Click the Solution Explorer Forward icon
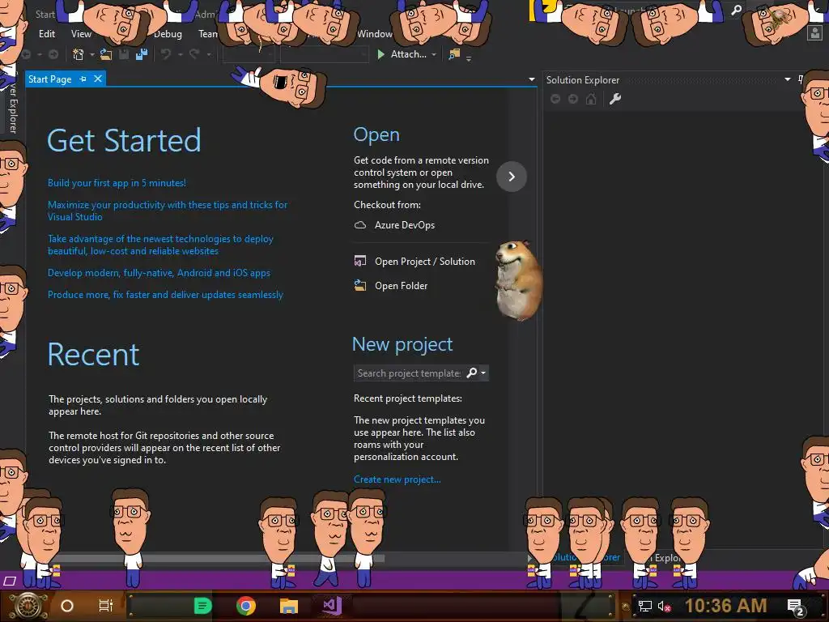The width and height of the screenshot is (829, 622). (573, 99)
